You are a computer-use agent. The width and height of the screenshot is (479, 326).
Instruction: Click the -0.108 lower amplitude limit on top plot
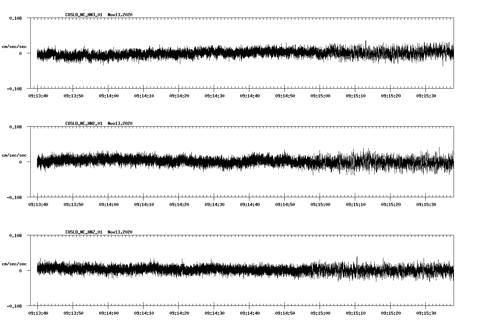pos(14,89)
